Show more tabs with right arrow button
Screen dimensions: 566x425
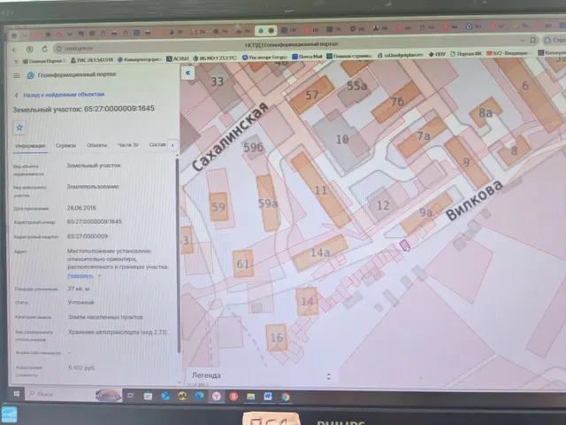(173, 145)
